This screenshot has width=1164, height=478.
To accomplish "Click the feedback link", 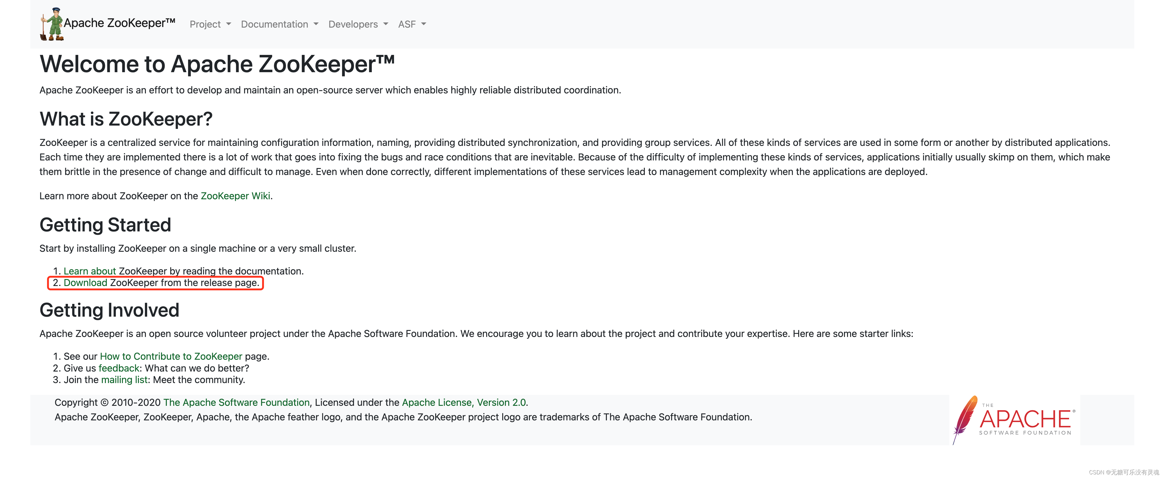I will click(119, 368).
